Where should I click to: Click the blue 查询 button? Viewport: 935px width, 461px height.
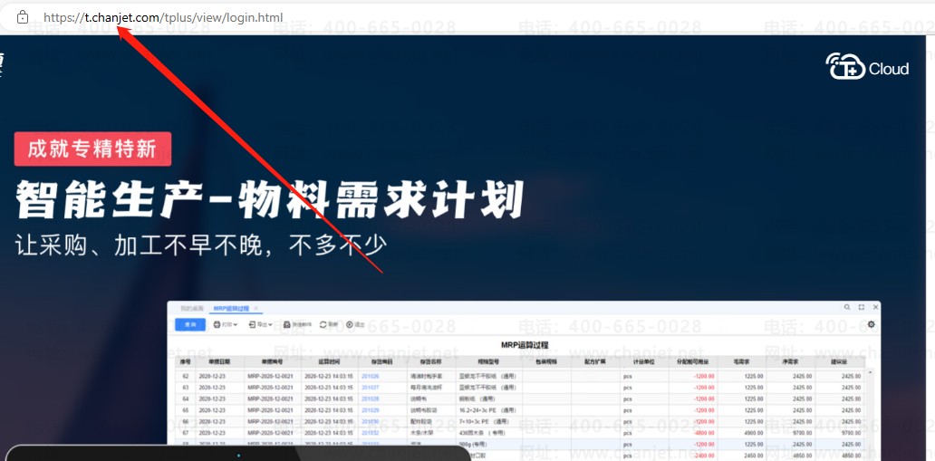coord(190,324)
